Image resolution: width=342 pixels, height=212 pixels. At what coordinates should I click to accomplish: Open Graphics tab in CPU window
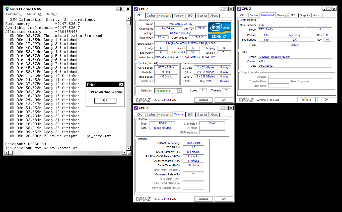coord(202,16)
